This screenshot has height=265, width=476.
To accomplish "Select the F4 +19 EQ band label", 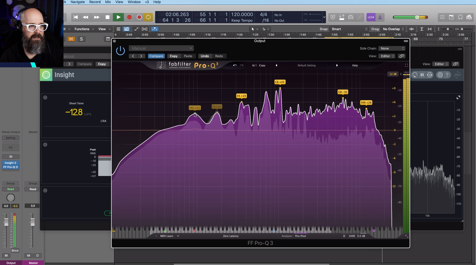I will [x=242, y=96].
